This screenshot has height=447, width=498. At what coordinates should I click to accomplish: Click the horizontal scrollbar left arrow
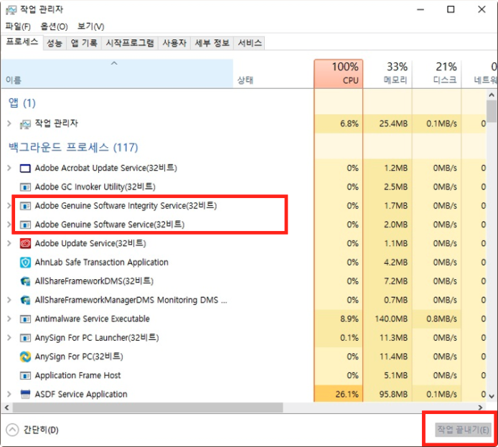pos(6,408)
